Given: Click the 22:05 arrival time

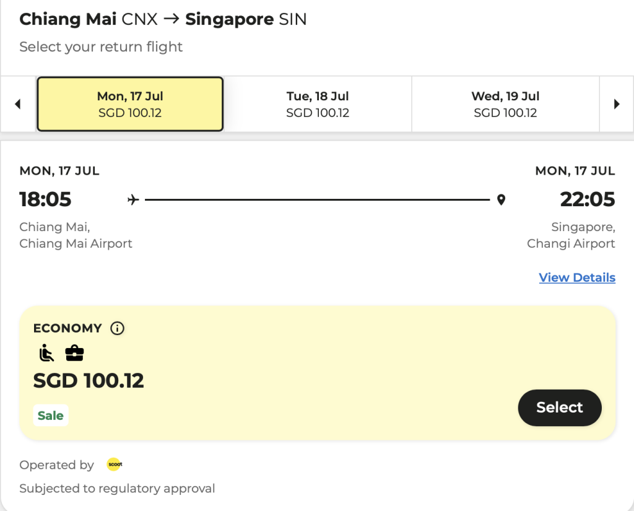Looking at the screenshot, I should point(588,199).
